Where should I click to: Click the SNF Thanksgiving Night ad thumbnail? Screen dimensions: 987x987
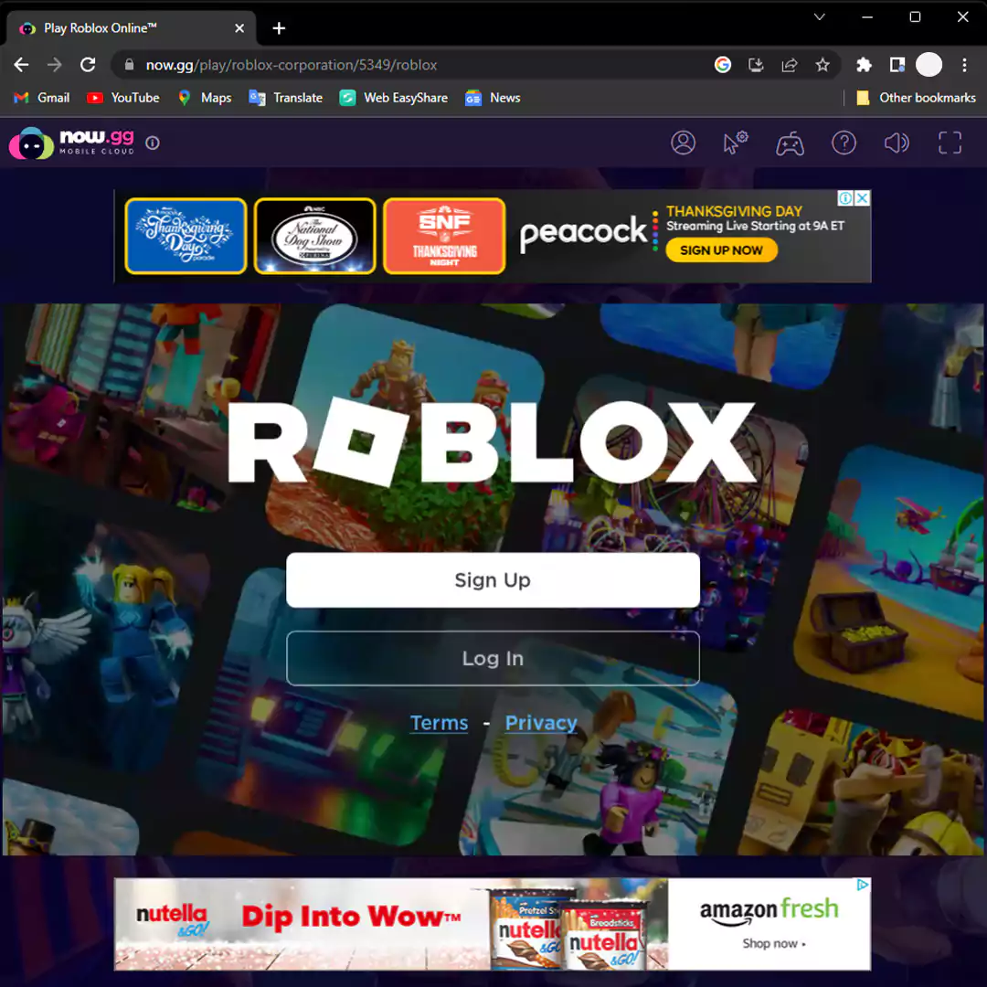point(444,236)
